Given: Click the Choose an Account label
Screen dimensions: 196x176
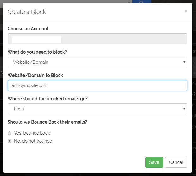Looking at the screenshot, I should (x=28, y=29).
